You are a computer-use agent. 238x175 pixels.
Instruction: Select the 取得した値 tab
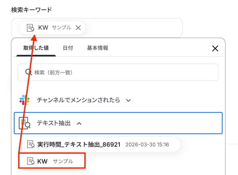(x=36, y=48)
